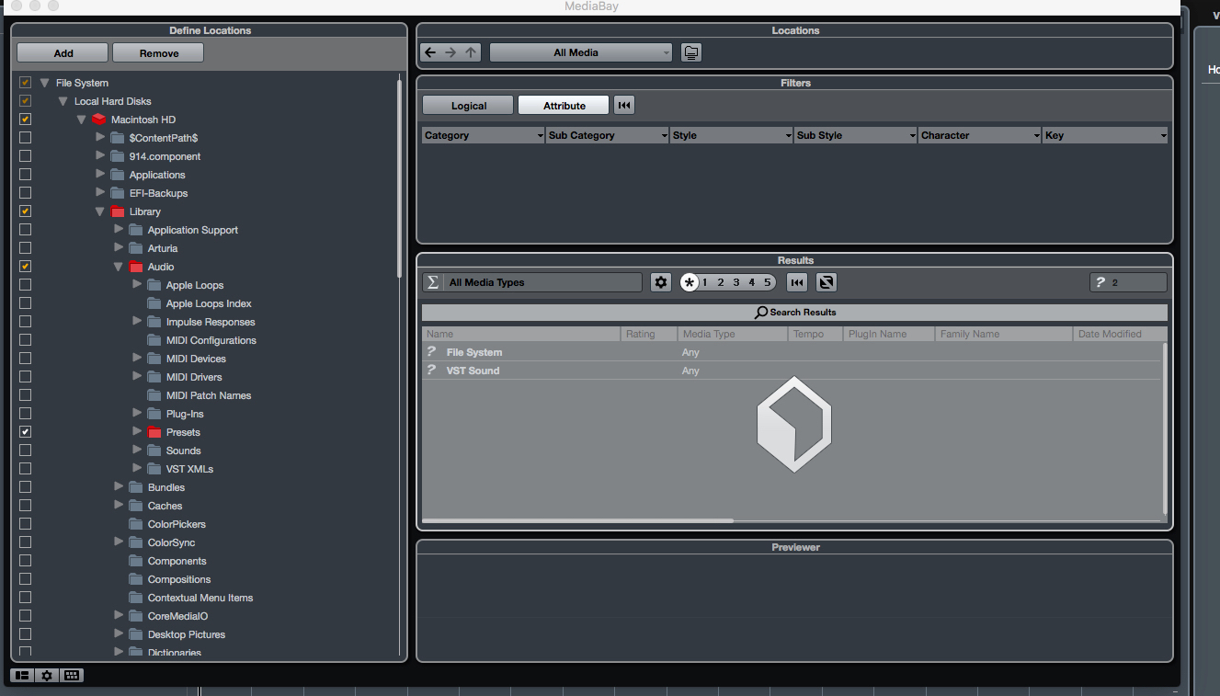Click the Tempo column header
Viewport: 1220px width, 696px height.
(815, 334)
